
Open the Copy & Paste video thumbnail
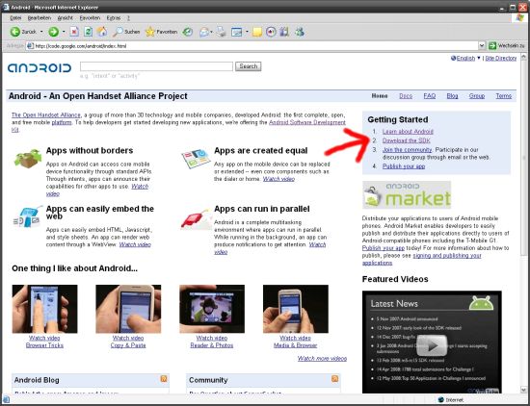tap(128, 309)
